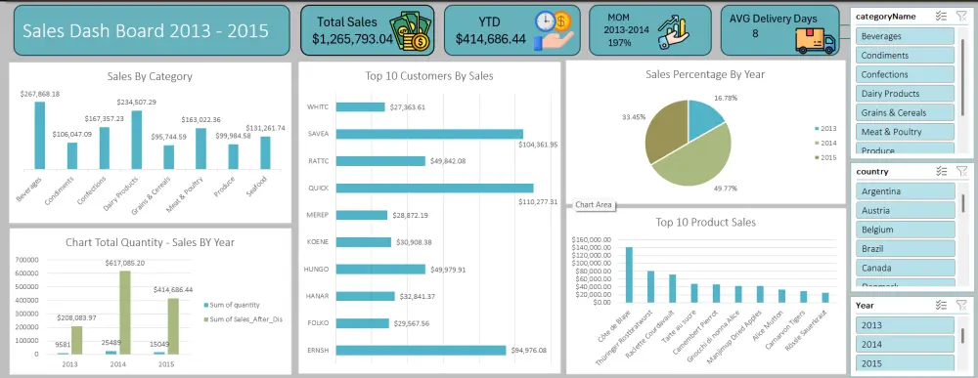Click the $617,085.20 data label

tap(125, 263)
